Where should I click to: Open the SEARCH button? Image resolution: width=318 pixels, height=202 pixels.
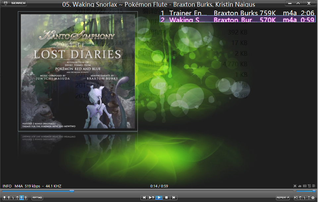click(x=18, y=3)
